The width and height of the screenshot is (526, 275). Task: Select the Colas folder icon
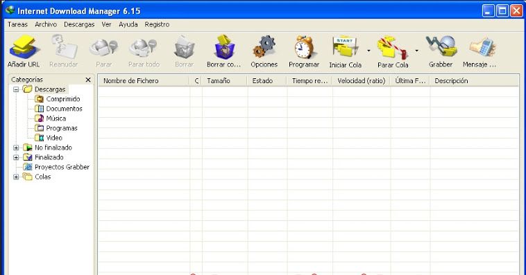(28, 177)
